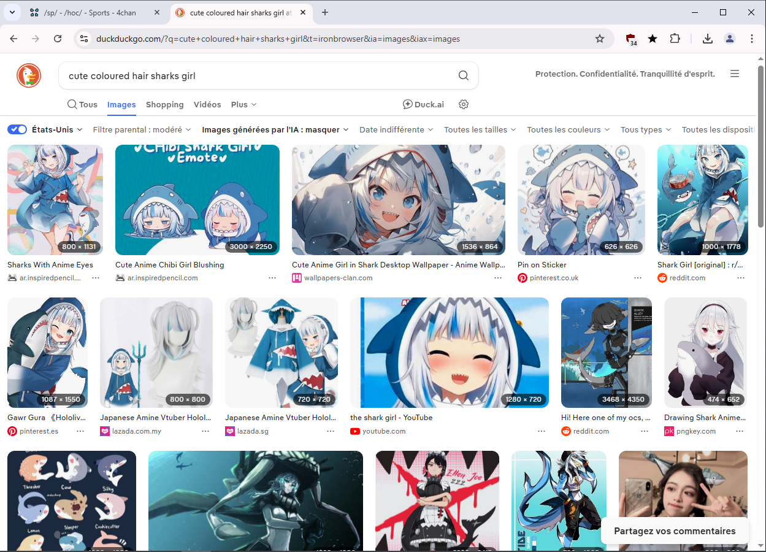Open the Duck.ai chat
This screenshot has height=552, width=766.
[x=423, y=104]
